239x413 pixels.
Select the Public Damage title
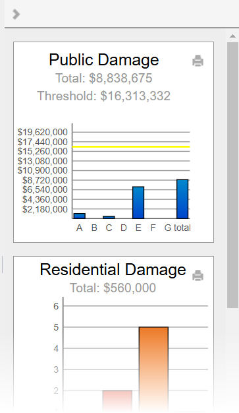coord(104,60)
